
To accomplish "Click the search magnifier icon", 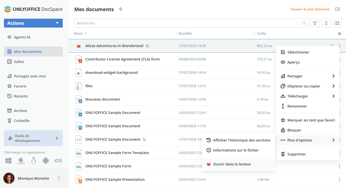I will (304, 23).
